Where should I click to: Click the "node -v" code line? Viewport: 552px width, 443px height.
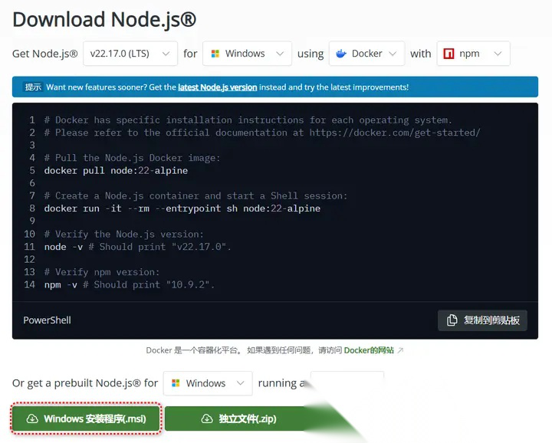tap(137, 247)
